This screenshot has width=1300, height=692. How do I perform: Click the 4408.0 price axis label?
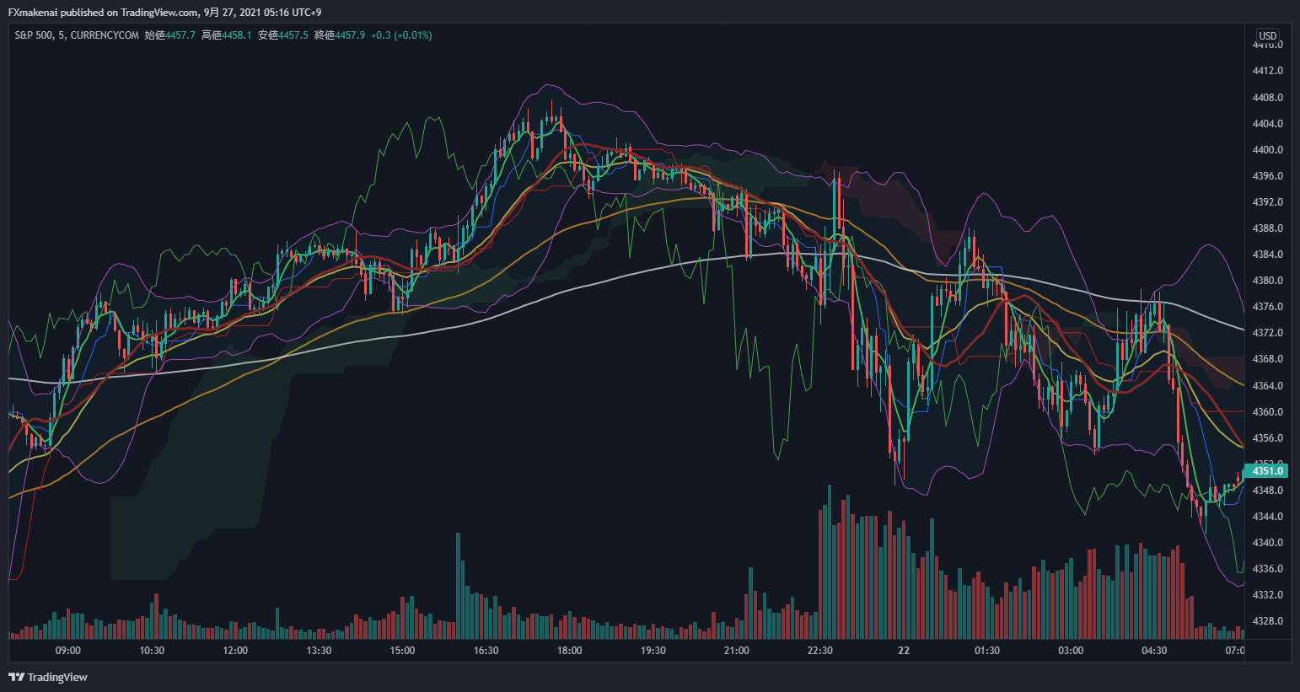pos(1267,98)
